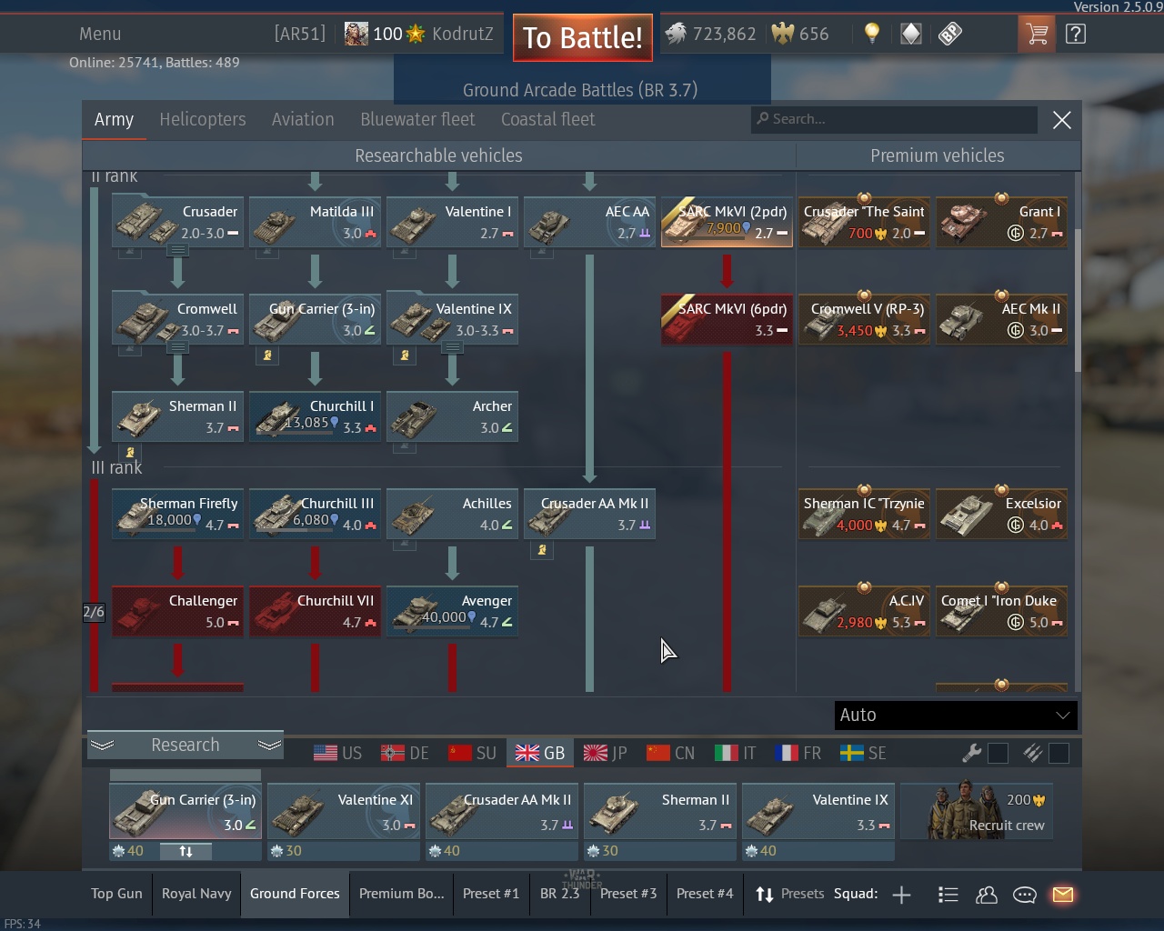This screenshot has width=1164, height=931.
Task: Toggle the auto-ammo checkbox beside shells icon
Action: pyautogui.click(x=1059, y=754)
